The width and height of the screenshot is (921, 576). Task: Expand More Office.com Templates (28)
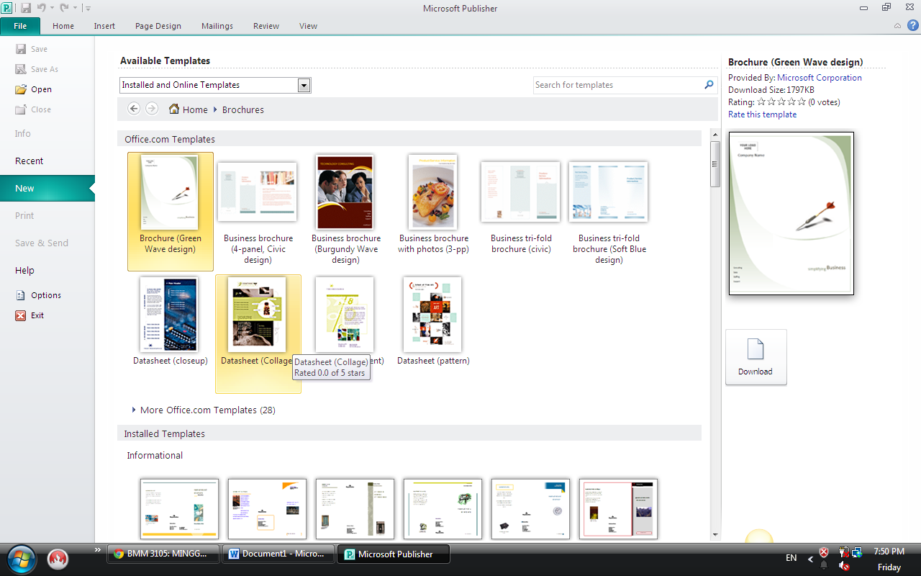[x=204, y=410]
